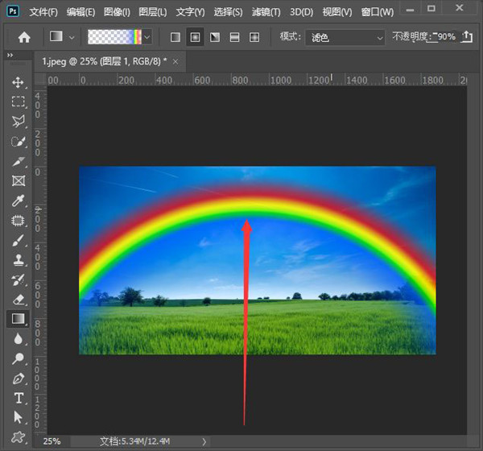Viewport: 483px width, 451px height.
Task: Select the Rectangular Marquee tool
Action: pyautogui.click(x=18, y=102)
